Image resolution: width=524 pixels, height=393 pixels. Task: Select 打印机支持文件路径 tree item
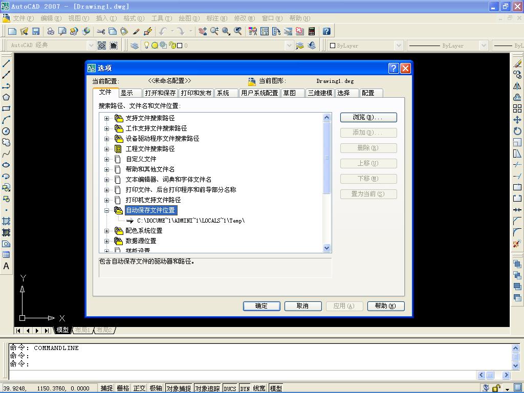(x=153, y=200)
